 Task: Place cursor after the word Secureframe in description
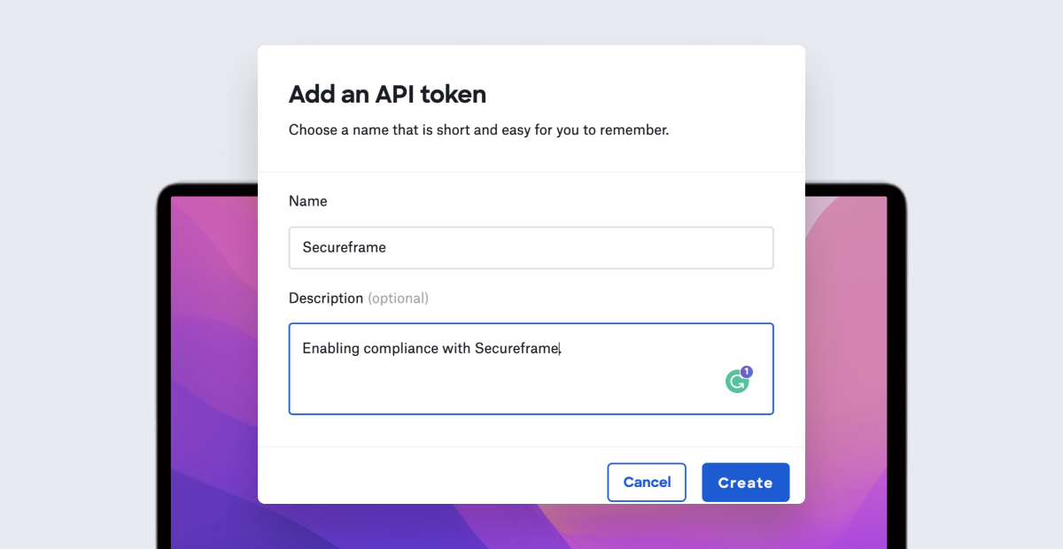click(x=560, y=348)
